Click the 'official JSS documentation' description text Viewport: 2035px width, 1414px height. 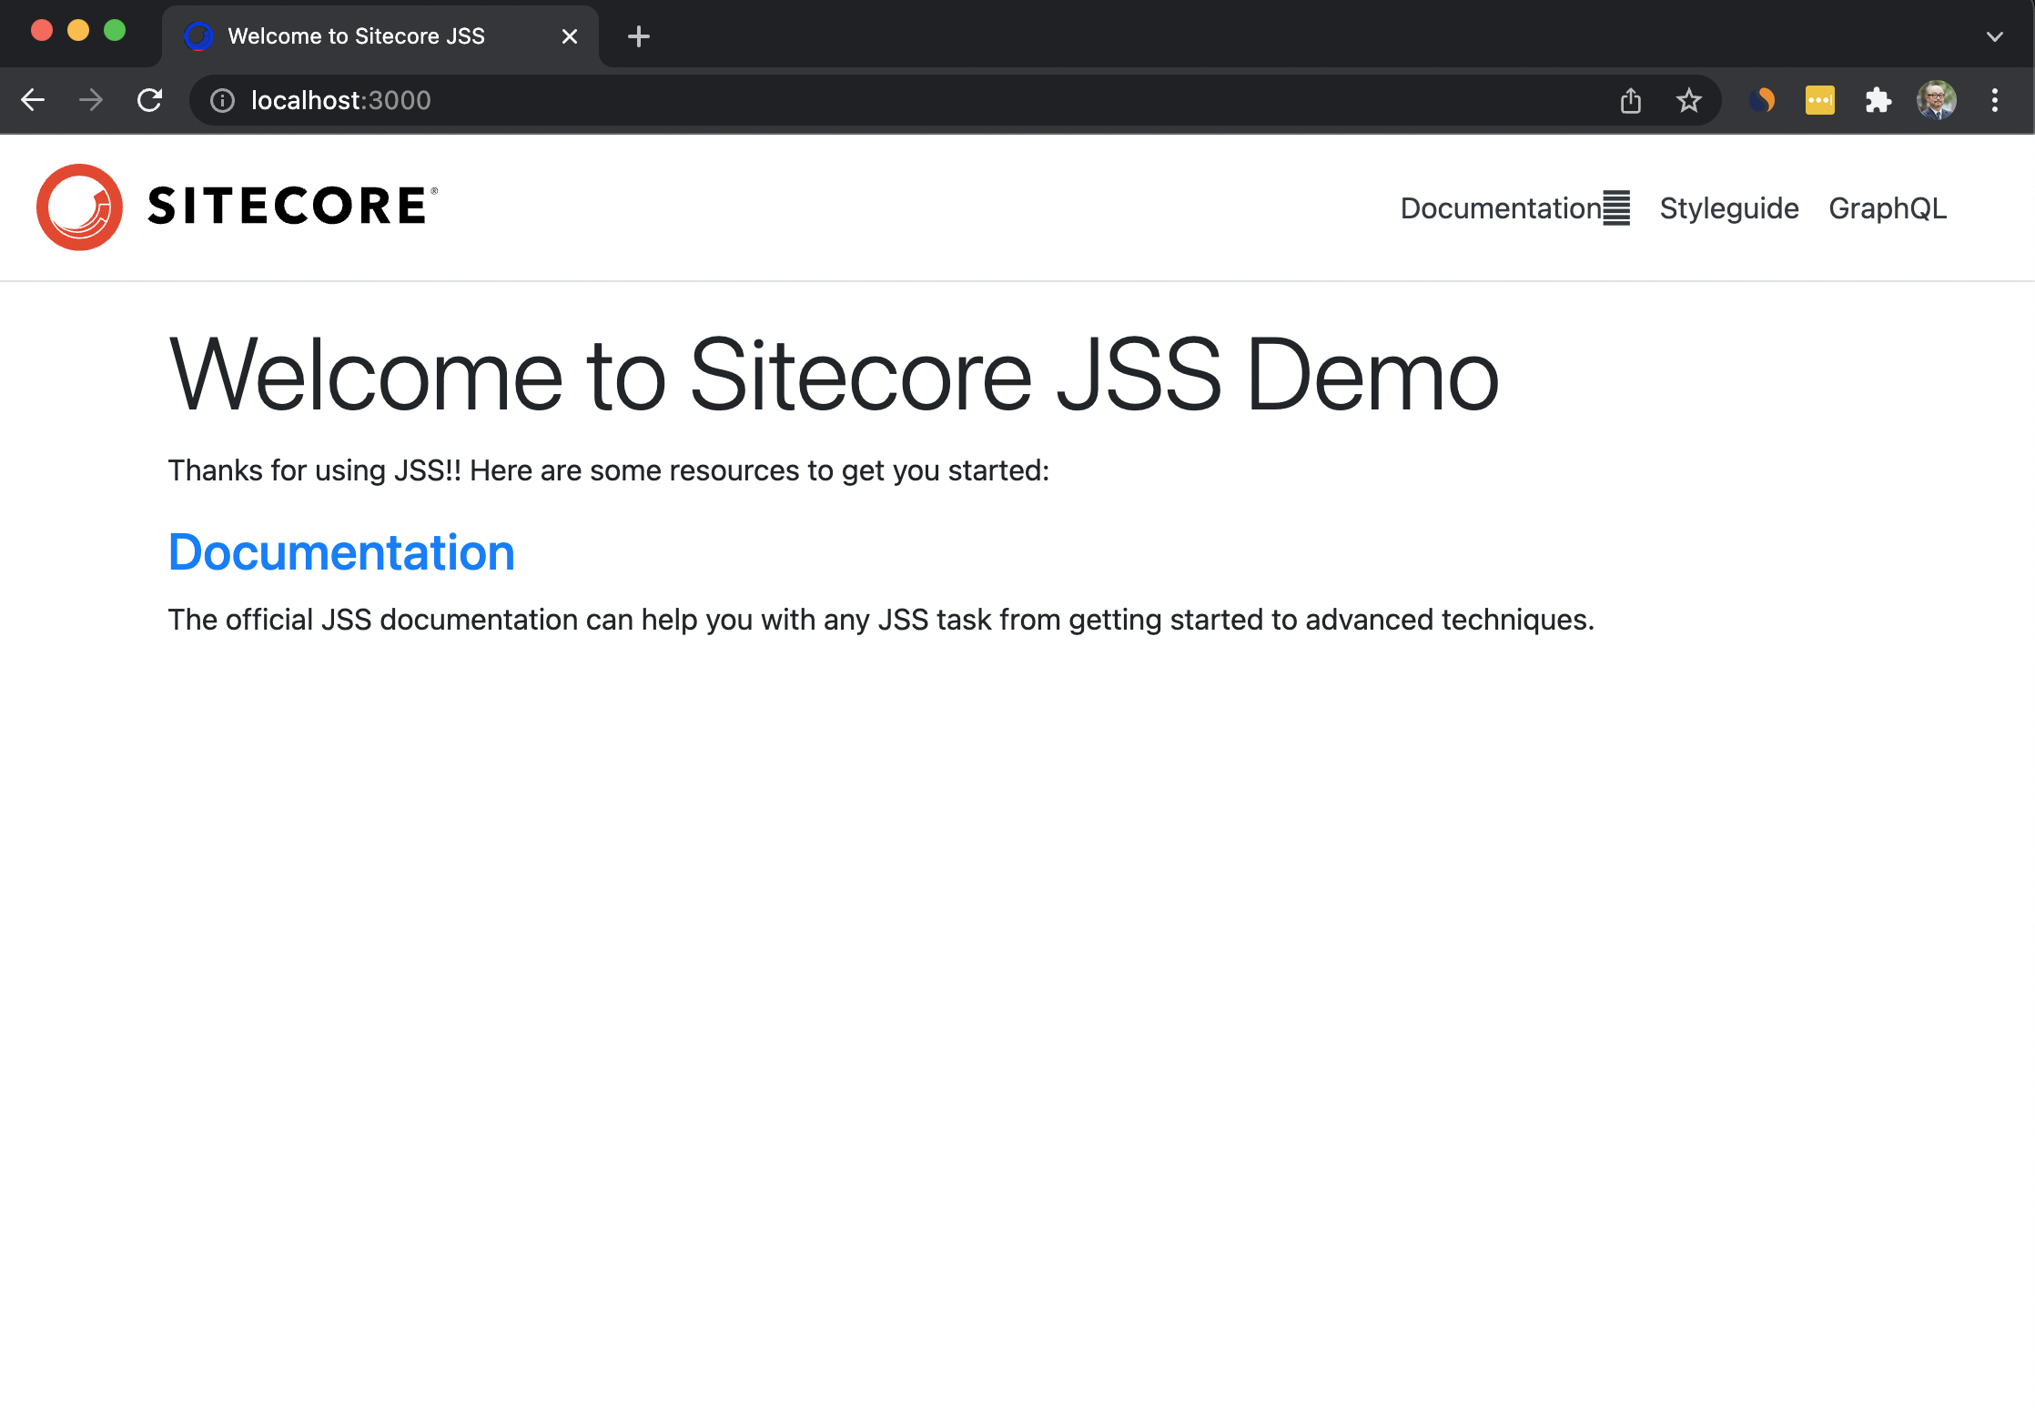tap(881, 620)
